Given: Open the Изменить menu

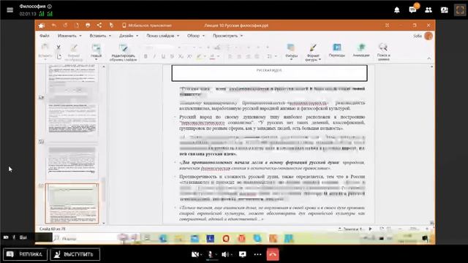Looking at the screenshot, I should click(x=69, y=36).
